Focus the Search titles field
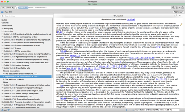Image resolution: width=185 pixels, height=112 pixels. pyautogui.click(x=27, y=16)
